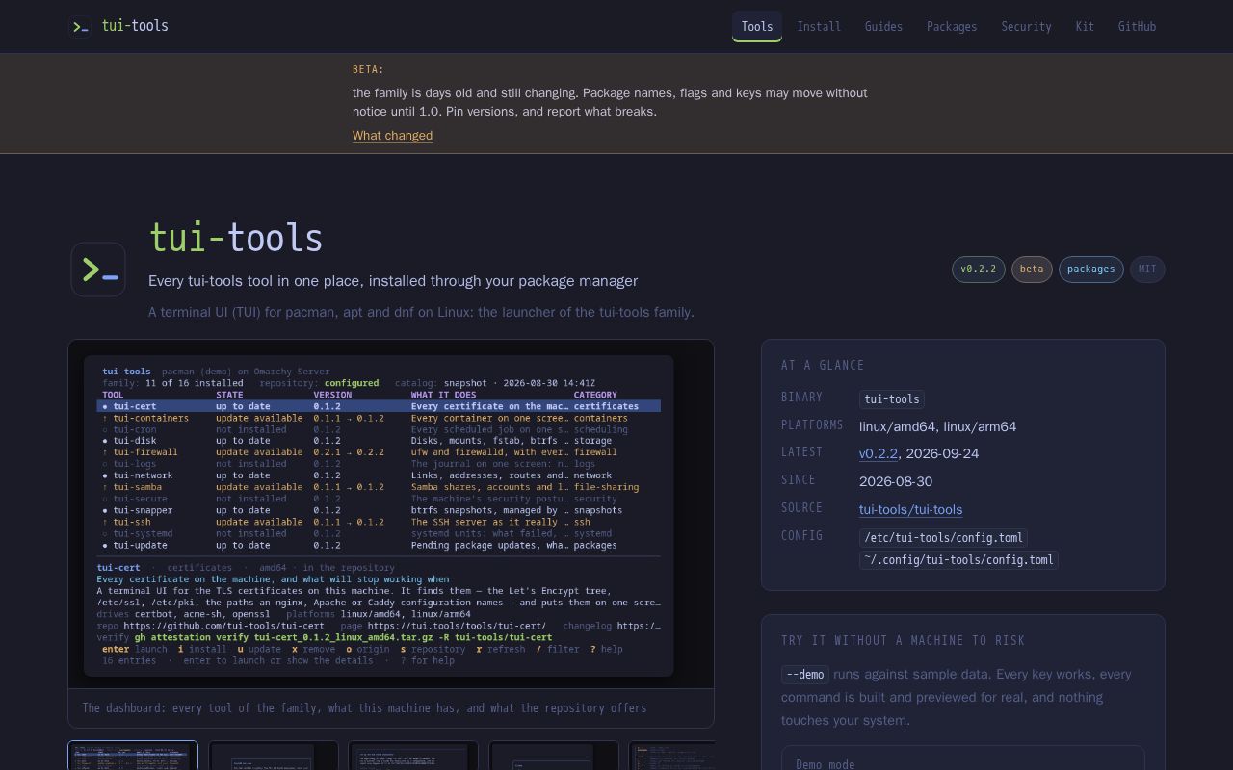Click the beta badge
The height and width of the screenshot is (770, 1233).
1032,269
